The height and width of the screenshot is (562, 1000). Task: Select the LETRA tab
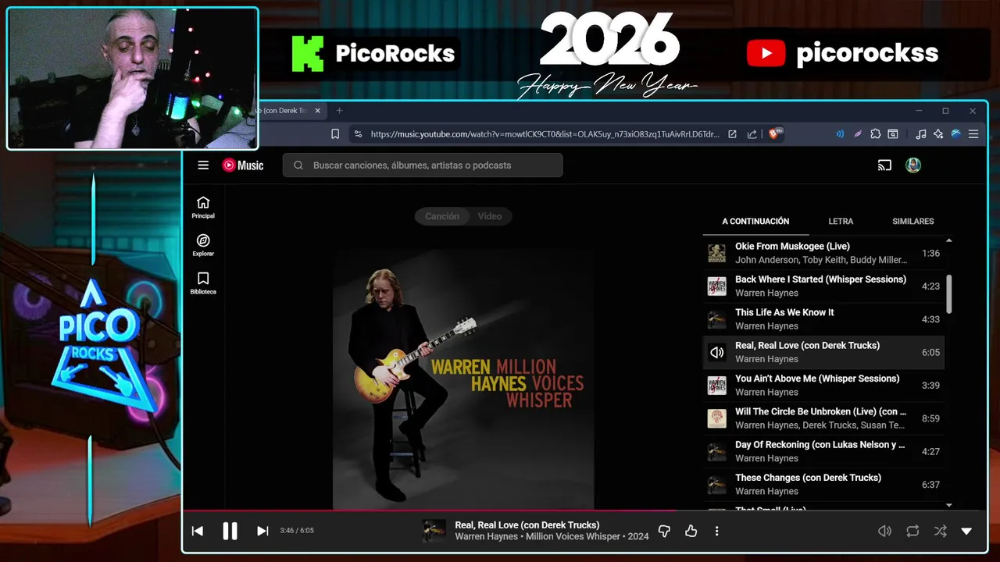tap(841, 222)
